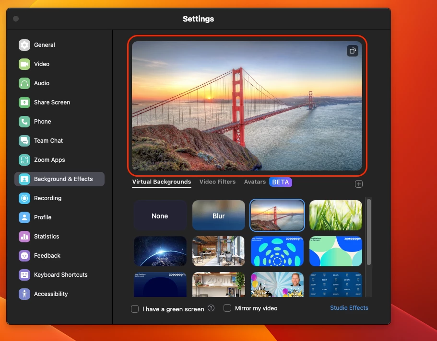Select blue Zoomtopia dotted-circle background

[x=277, y=251]
